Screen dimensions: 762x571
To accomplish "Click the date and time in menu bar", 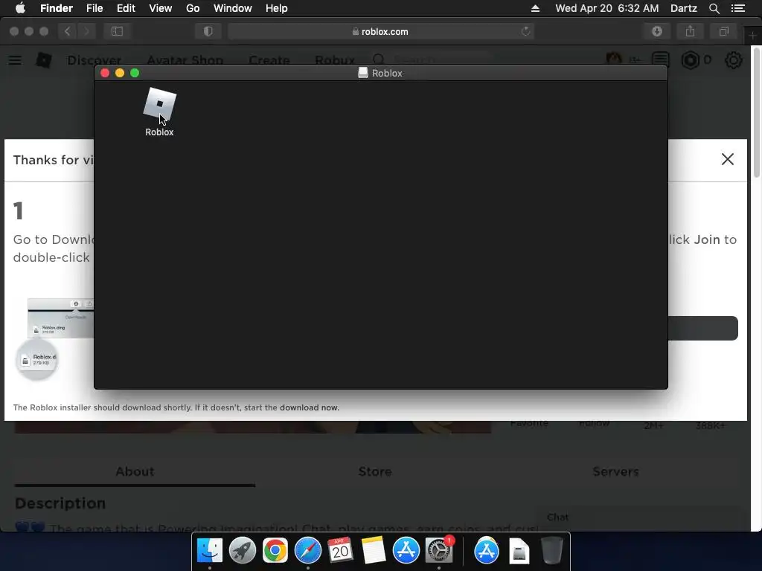I will tap(607, 8).
